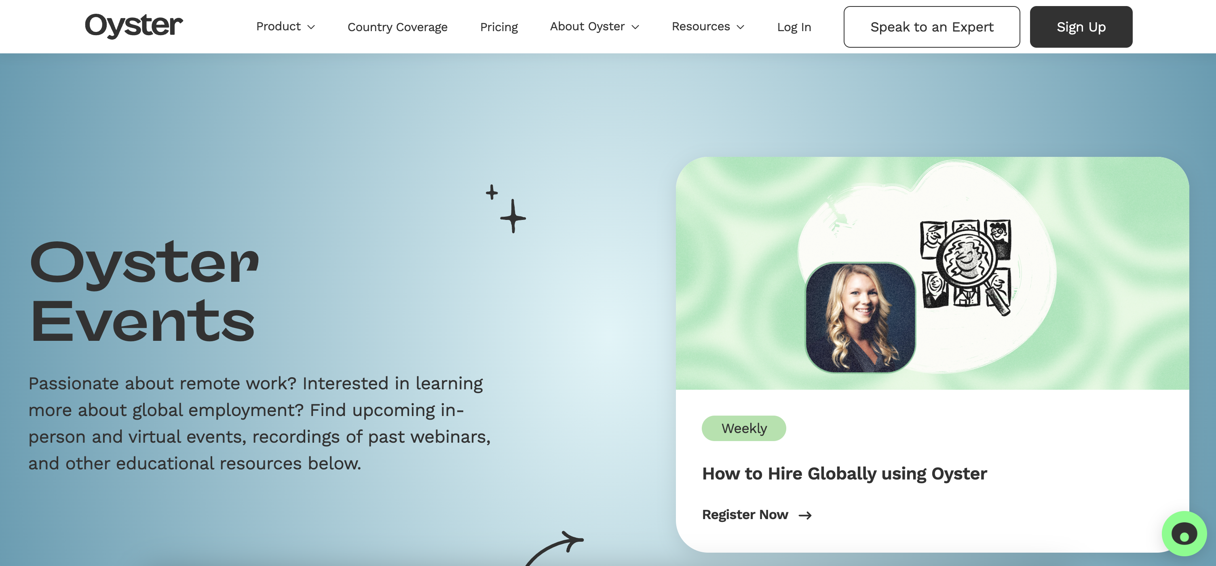
Task: Expand the Resources dropdown chevron
Action: 740,27
